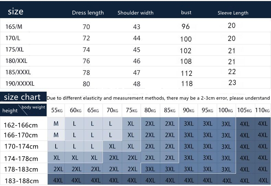The height and width of the screenshot is (186, 271).
Task: Click the shoulder width value 44
Action: tap(137, 38)
